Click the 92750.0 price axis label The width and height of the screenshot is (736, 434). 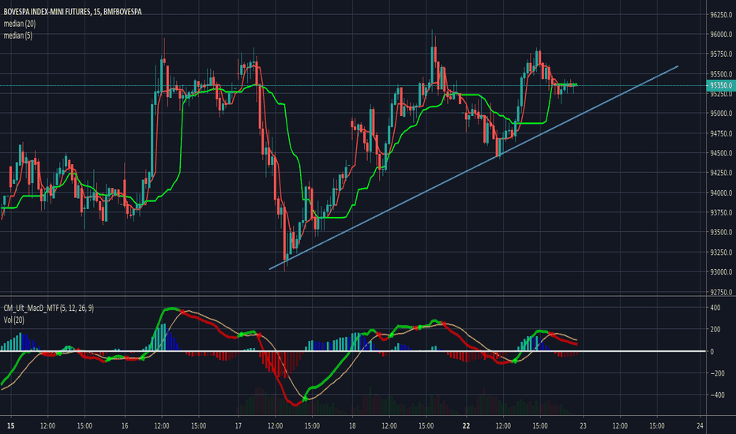(x=721, y=292)
